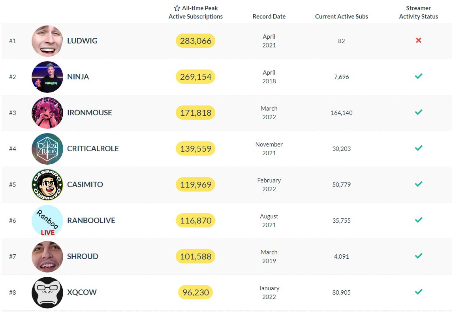Viewport: 453px width, 312px height.
Task: Click the XQCOW gorilla icon
Action: point(47,293)
